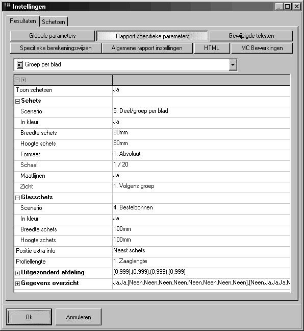Viewport: 304px width, 331px height.
Task: Click Schets Hoogte schets value 80mm
Action: click(120, 143)
